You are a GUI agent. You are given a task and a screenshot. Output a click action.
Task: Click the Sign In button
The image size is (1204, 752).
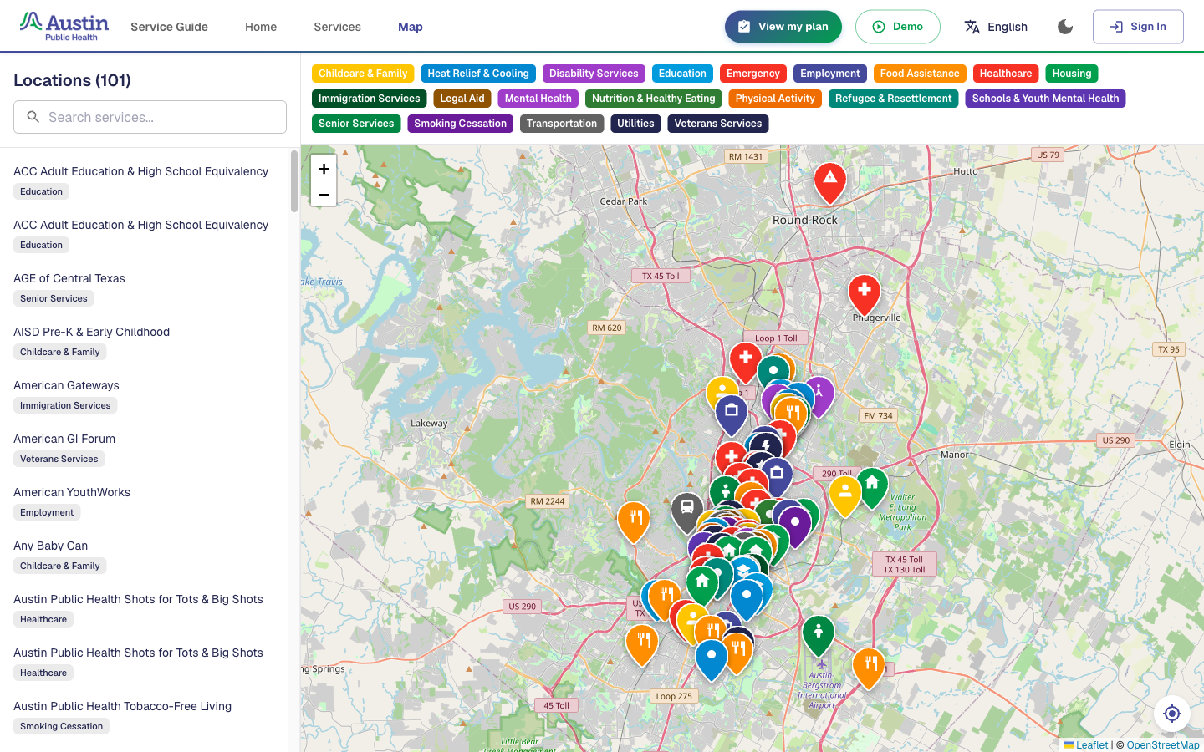[x=1138, y=27]
